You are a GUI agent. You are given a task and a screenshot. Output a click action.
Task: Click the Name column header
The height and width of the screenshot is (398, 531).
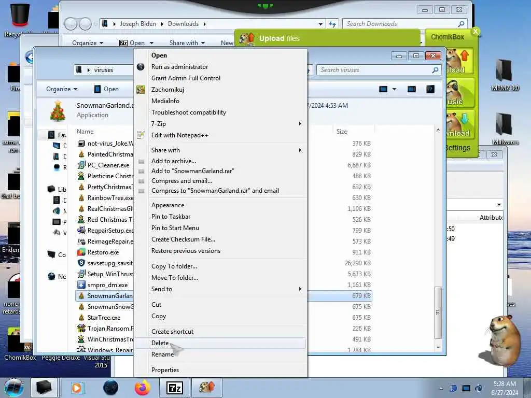click(x=85, y=132)
